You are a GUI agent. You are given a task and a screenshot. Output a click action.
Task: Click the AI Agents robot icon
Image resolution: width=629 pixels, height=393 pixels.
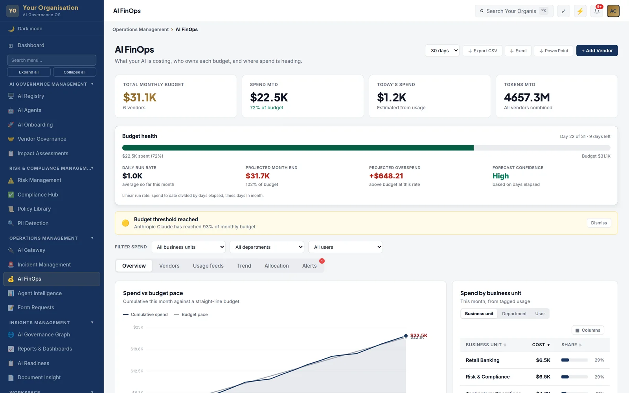(11, 110)
